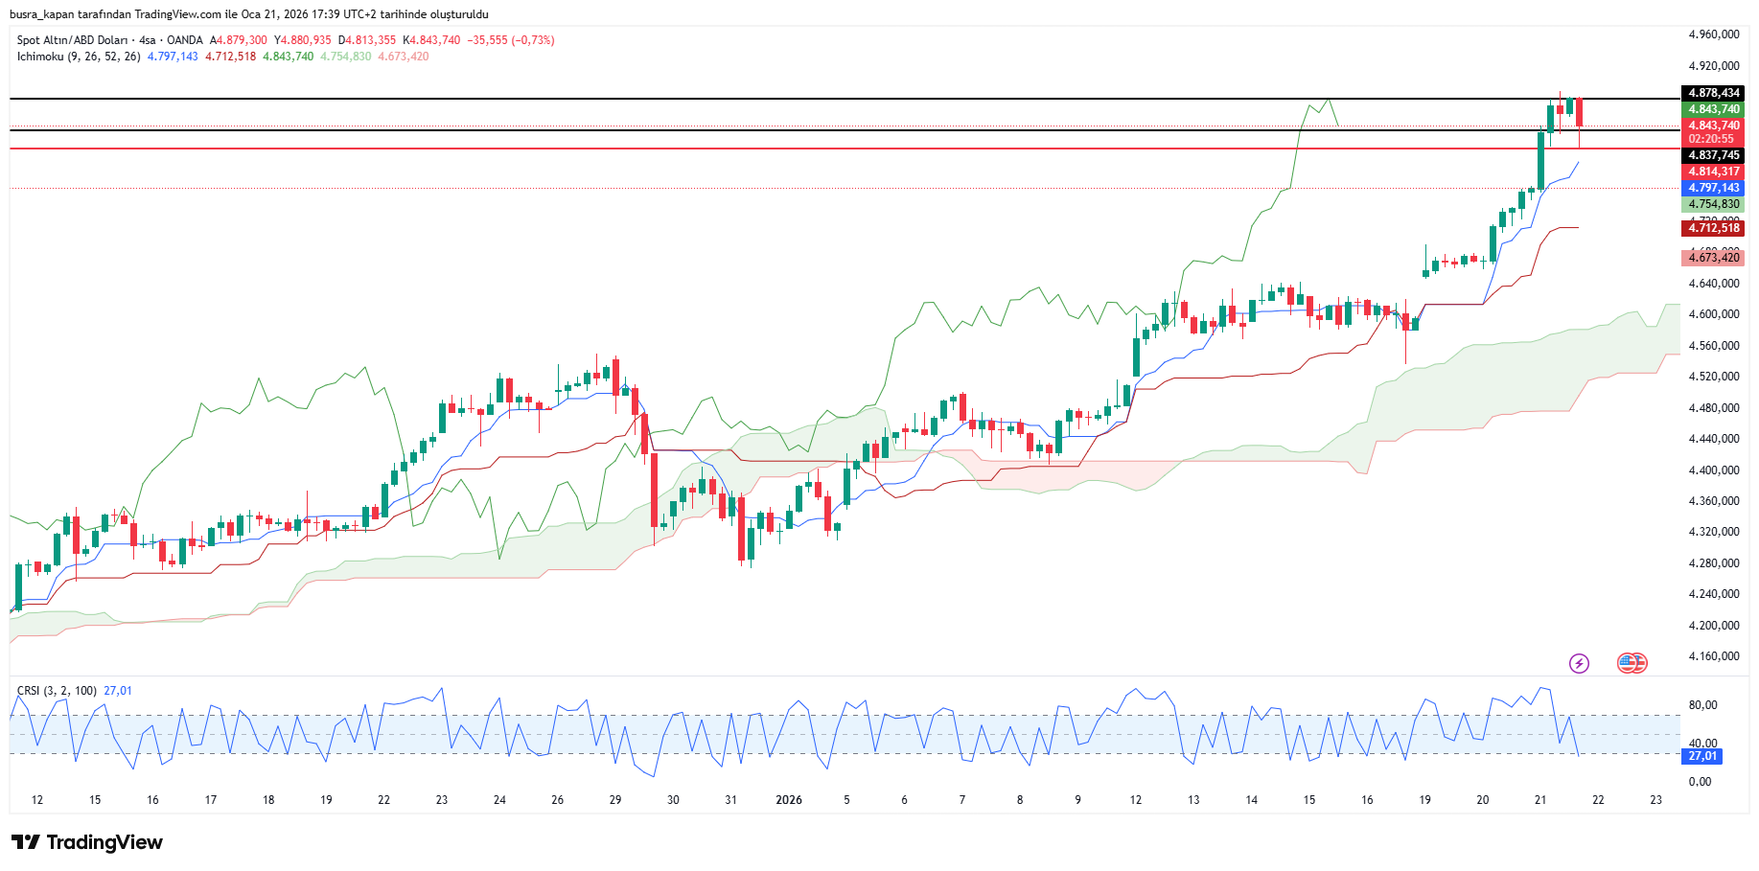Image resolution: width=1759 pixels, height=871 pixels.
Task: Click the countdown timer 02:20:55 label
Action: point(1711,139)
